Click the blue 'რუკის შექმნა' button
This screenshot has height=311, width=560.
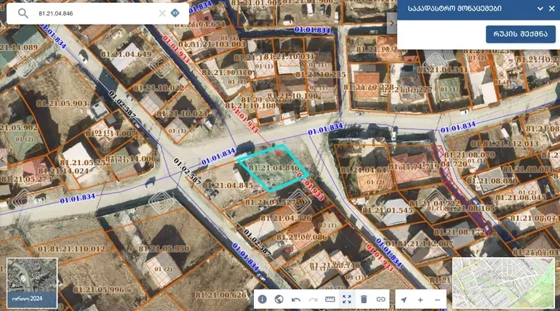[x=520, y=34]
